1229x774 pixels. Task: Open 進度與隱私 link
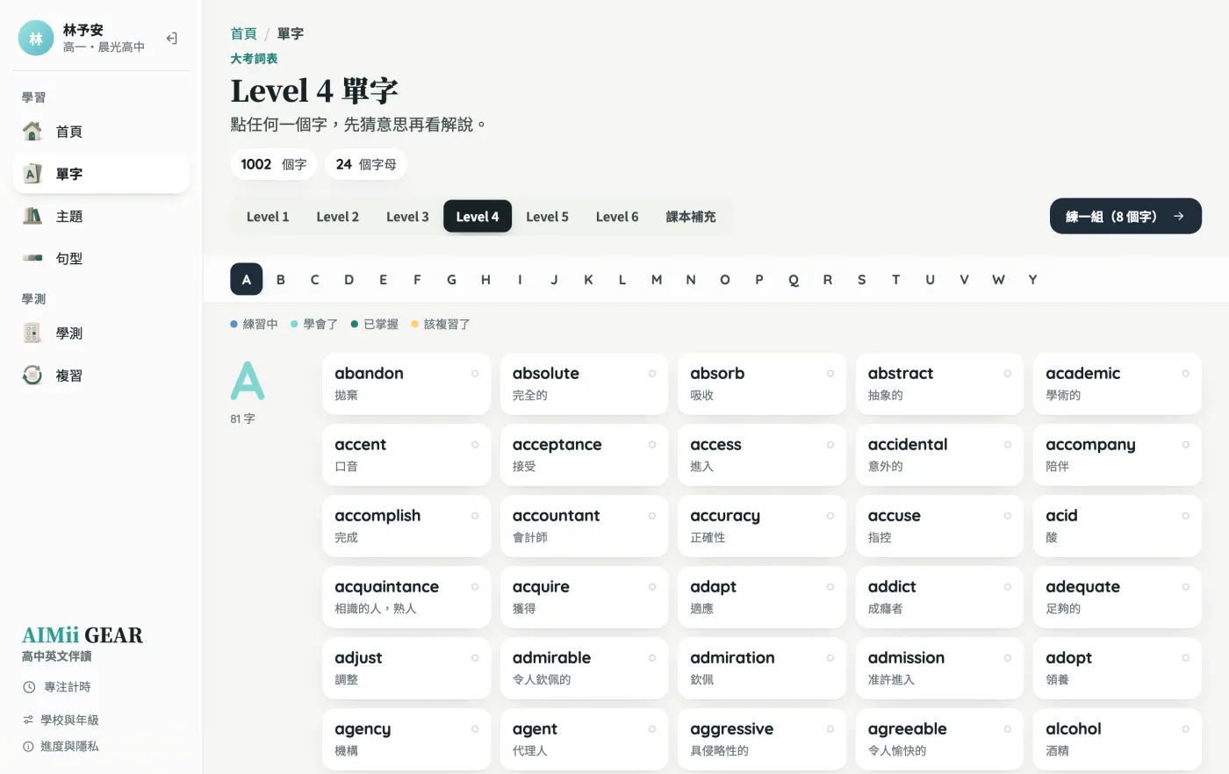61,746
